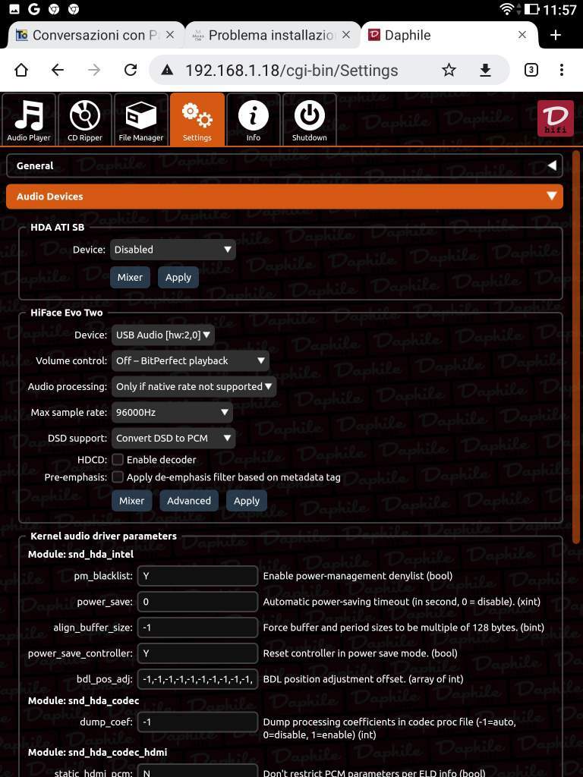The width and height of the screenshot is (583, 777).
Task: Click the Daphile hifi logo
Action: pyautogui.click(x=555, y=118)
